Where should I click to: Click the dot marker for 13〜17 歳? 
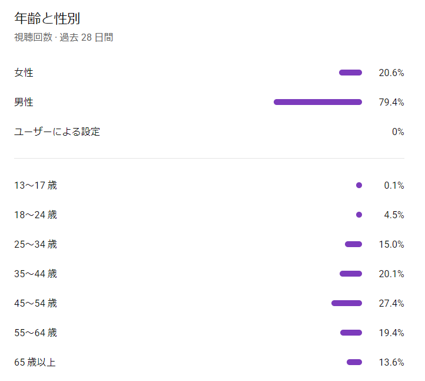359,185
